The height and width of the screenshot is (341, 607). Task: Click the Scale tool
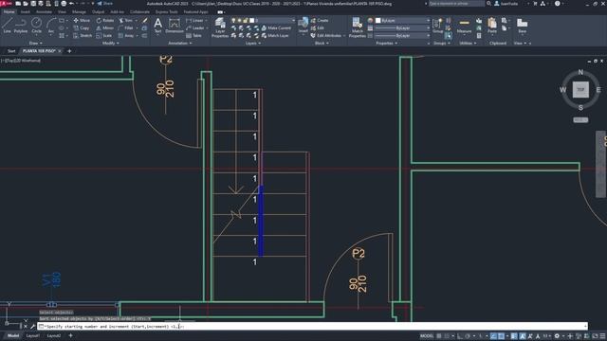(x=103, y=36)
